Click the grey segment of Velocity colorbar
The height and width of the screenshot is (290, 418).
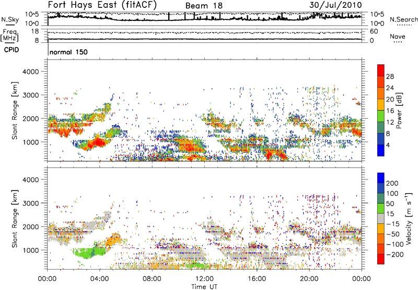[381, 219]
